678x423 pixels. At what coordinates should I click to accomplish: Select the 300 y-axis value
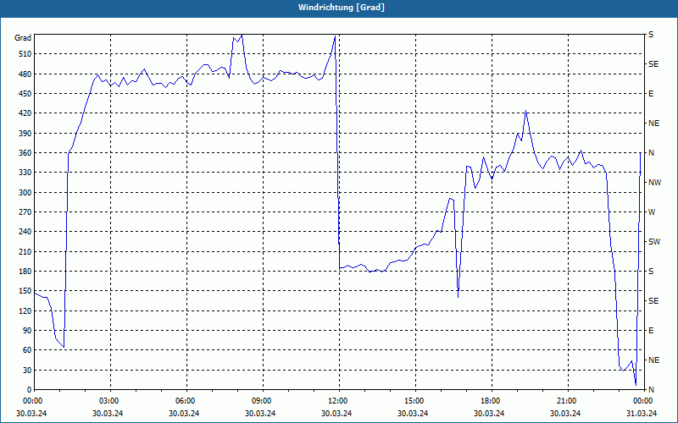point(25,192)
